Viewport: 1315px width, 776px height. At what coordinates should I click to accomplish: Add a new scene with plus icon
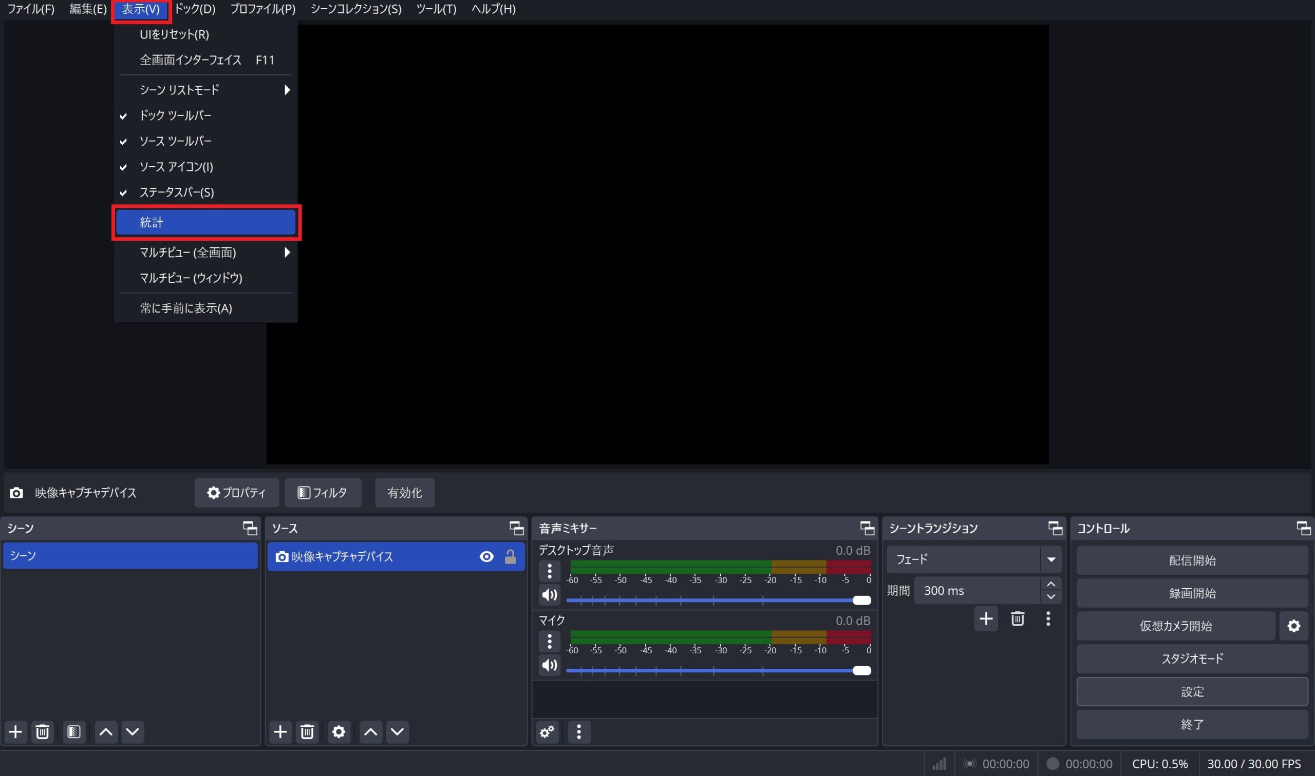[16, 731]
